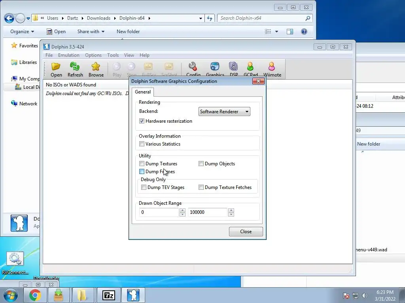405x303 pixels.
Task: Click the refresh icon beside the Explorer address bar
Action: click(x=210, y=18)
